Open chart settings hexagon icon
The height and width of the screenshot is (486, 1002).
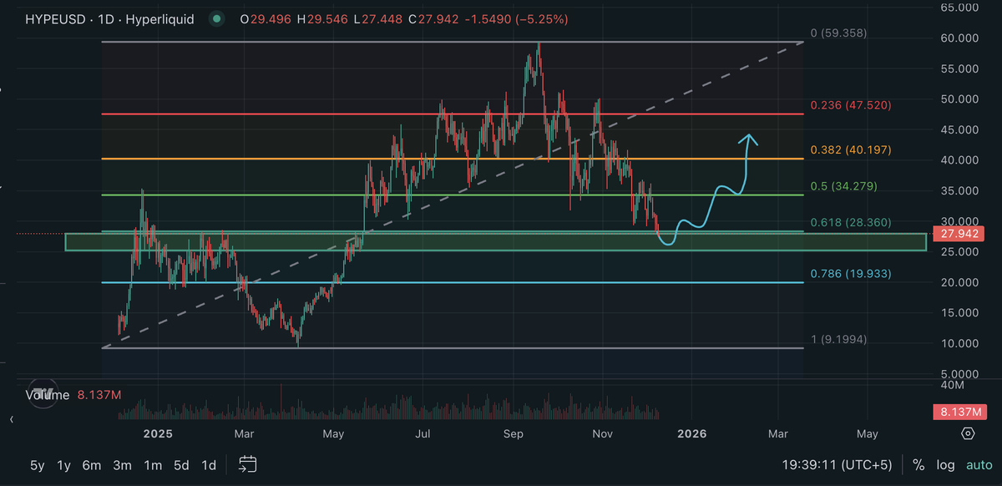(968, 433)
